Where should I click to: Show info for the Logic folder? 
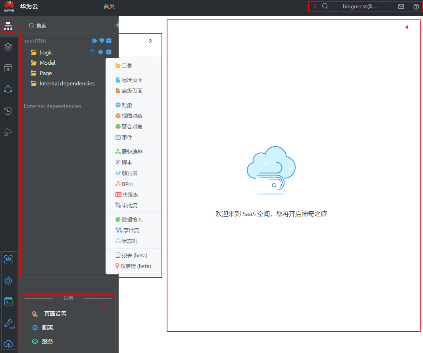point(101,52)
